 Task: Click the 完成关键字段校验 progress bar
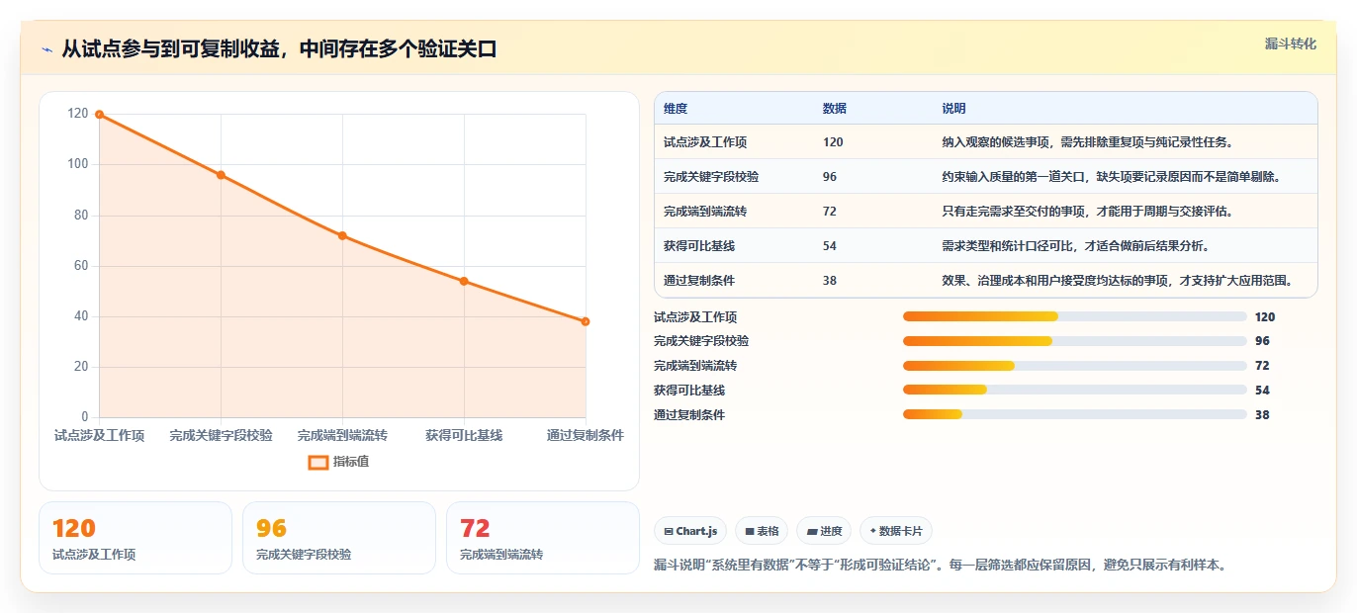[x=1075, y=341]
